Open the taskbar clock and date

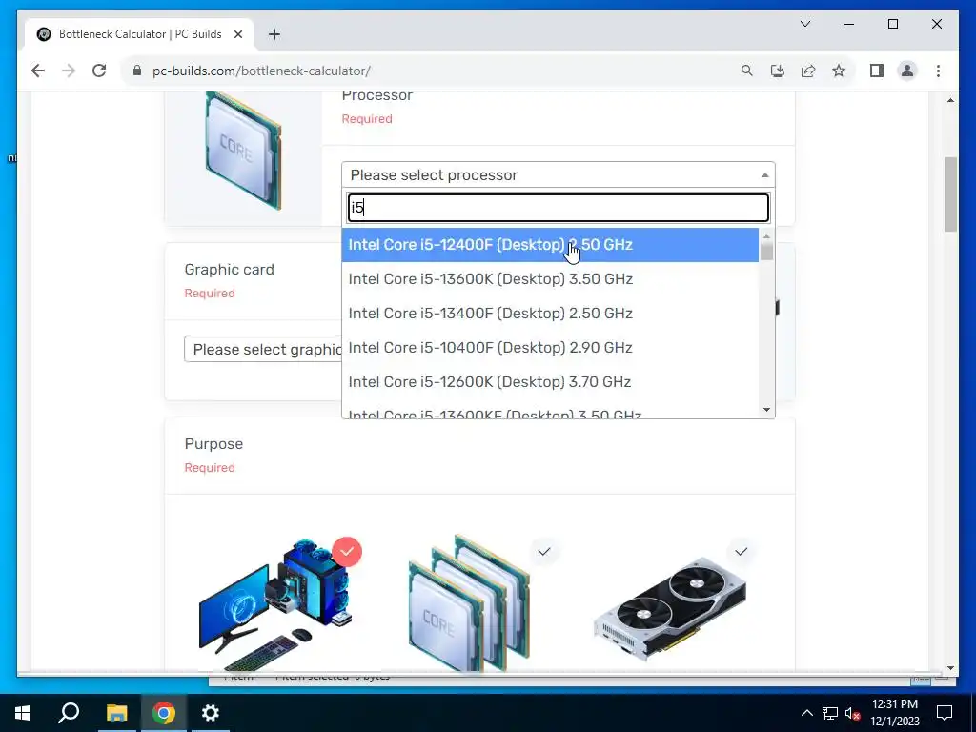pos(894,713)
